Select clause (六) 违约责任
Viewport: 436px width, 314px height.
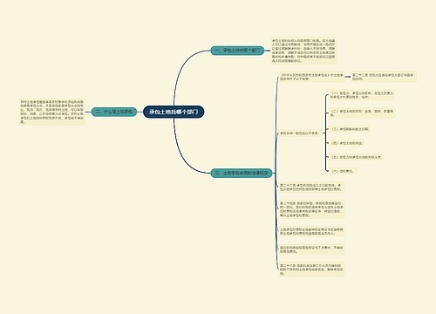(343, 171)
